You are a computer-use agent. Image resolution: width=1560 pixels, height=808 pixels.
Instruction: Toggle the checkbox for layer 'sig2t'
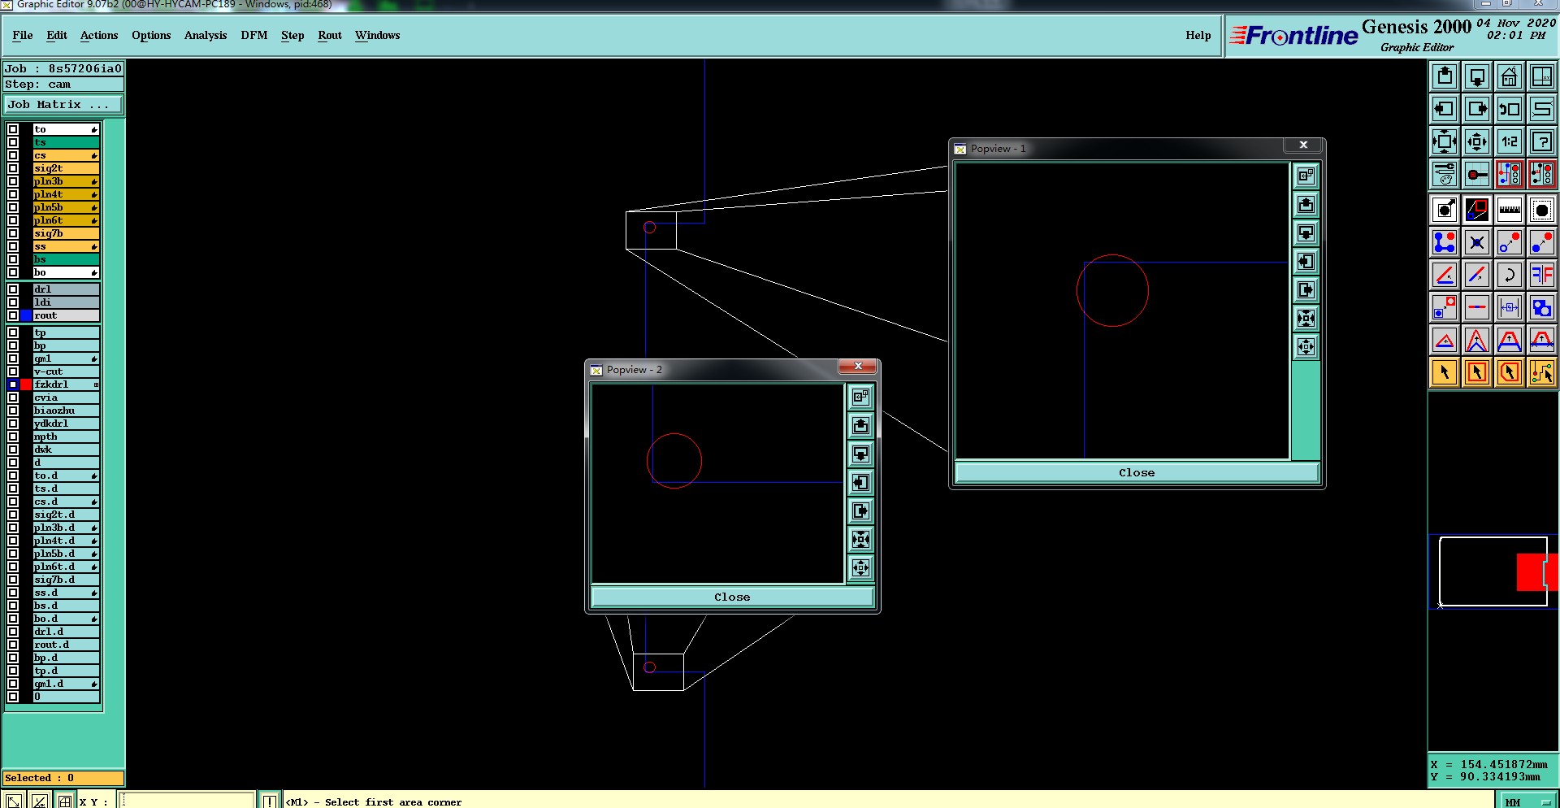pyautogui.click(x=13, y=168)
